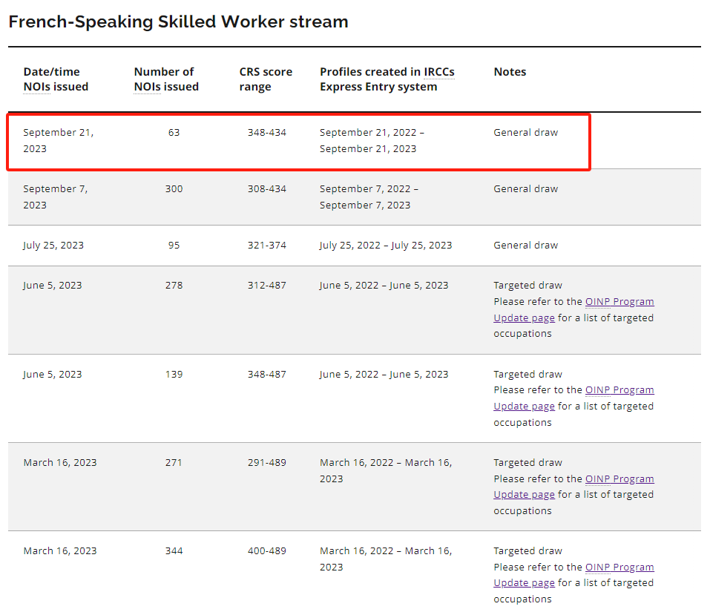Click 'General draw' note in the July 25 row
The height and width of the screenshot is (615, 710).
[x=525, y=246]
